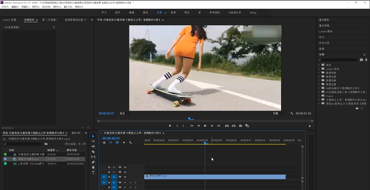Select the Selection arrow tool
The width and height of the screenshot is (370, 190).
(93, 136)
